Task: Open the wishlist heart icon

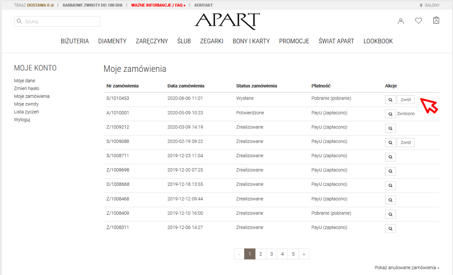Action: (418, 21)
